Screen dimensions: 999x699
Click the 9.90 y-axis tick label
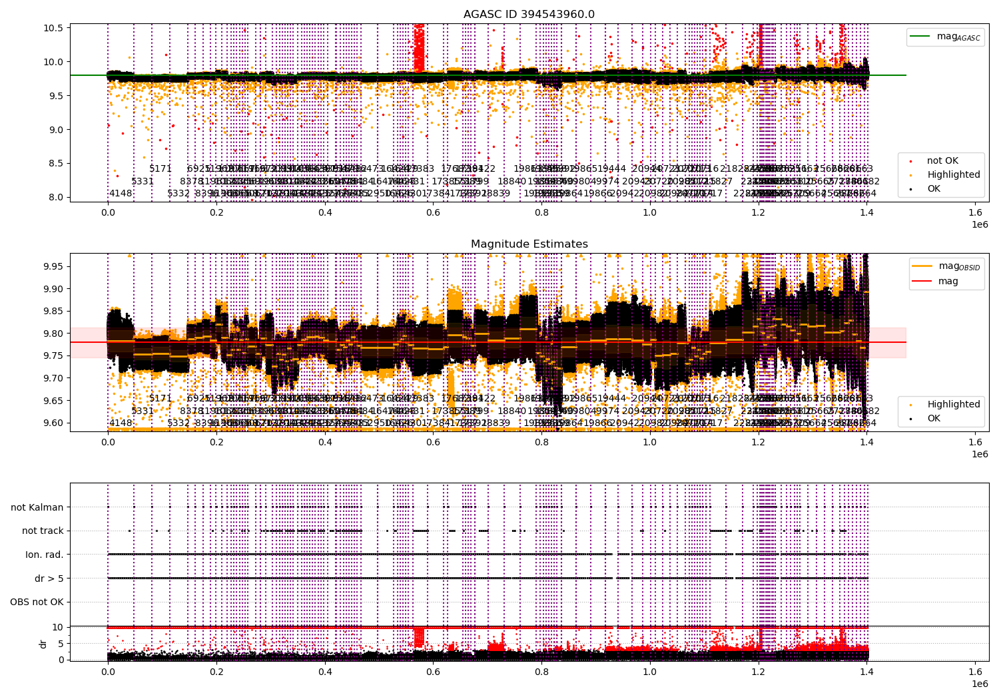[53, 289]
